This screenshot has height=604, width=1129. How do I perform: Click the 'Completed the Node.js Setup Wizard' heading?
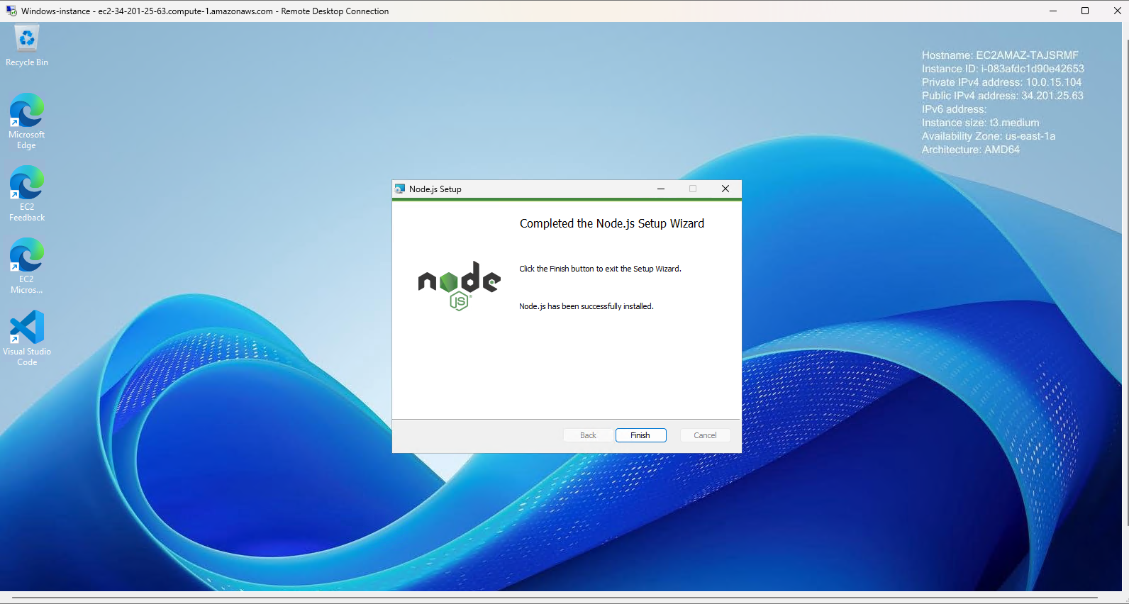(x=612, y=223)
